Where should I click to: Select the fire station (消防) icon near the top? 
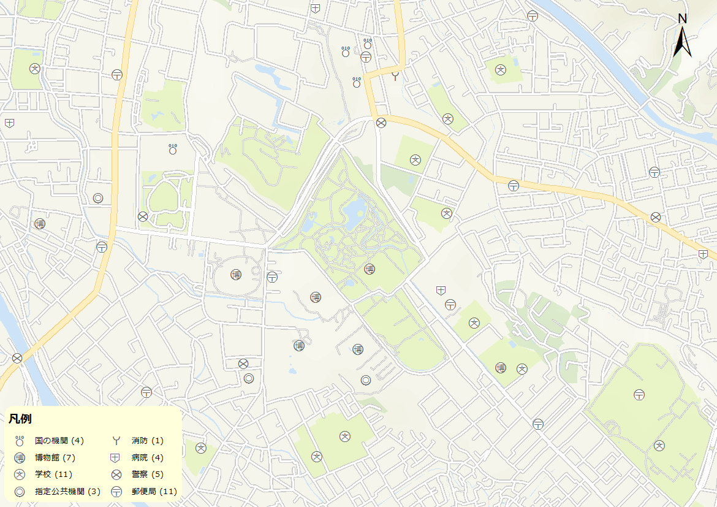click(x=395, y=77)
